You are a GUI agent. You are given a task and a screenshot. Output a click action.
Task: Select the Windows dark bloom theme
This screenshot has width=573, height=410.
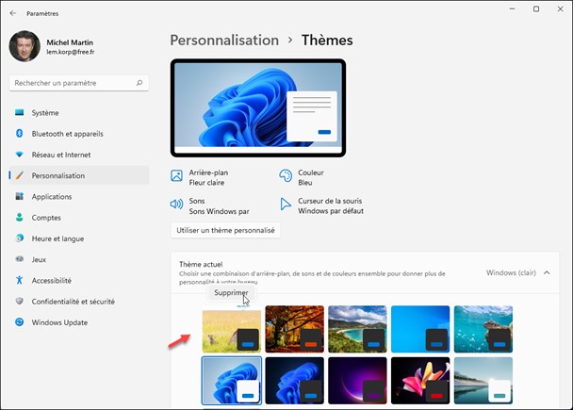(295, 381)
